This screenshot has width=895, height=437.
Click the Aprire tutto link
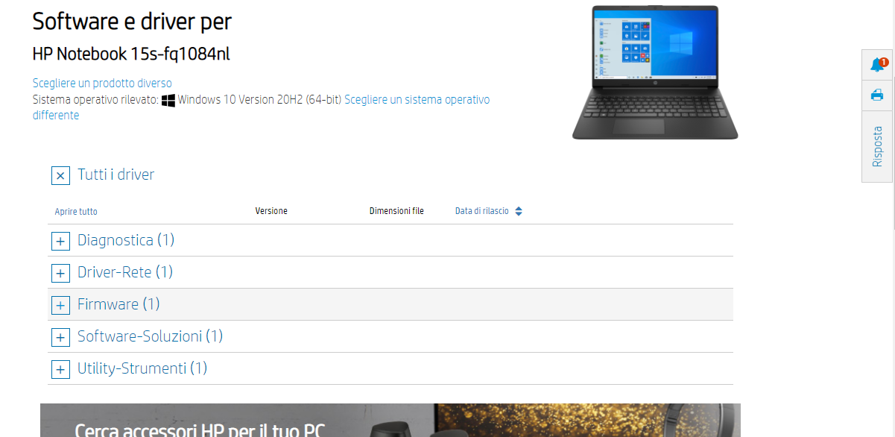[76, 212]
